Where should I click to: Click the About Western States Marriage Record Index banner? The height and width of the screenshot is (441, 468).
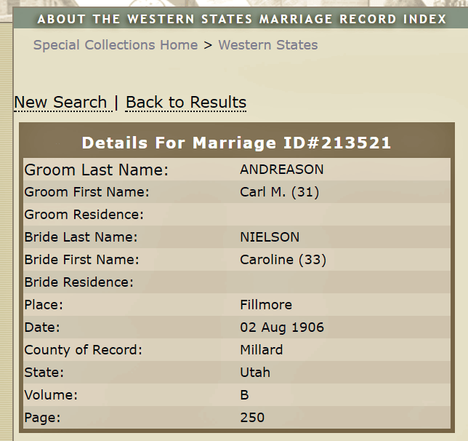242,19
